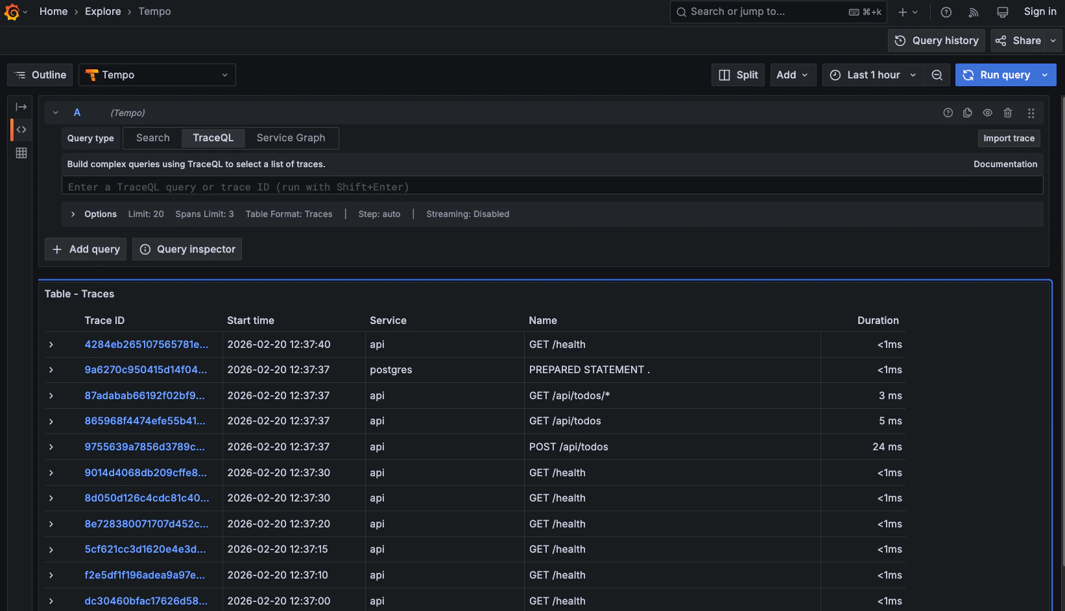The image size is (1065, 611).
Task: Open the help question mark icon in top bar
Action: (946, 12)
